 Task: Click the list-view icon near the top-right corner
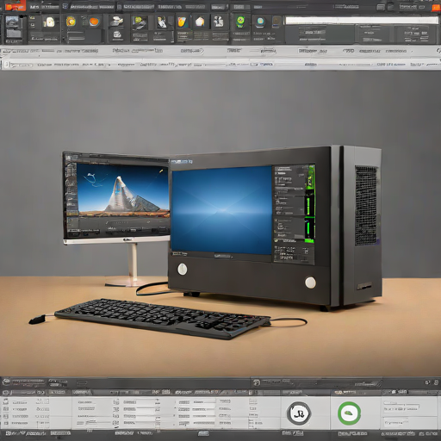point(381,7)
